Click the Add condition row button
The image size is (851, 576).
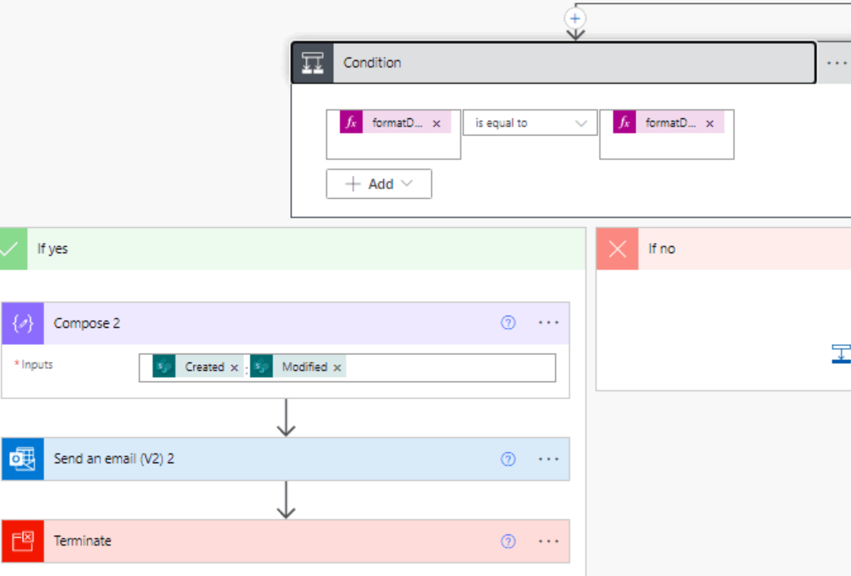[x=379, y=184]
